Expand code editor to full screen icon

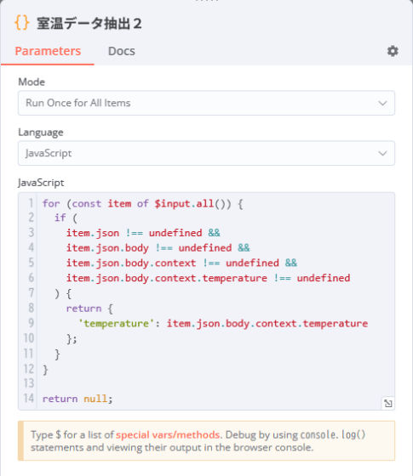click(x=388, y=403)
